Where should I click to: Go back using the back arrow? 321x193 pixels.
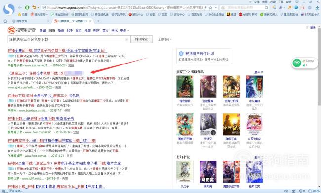(x=20, y=8)
